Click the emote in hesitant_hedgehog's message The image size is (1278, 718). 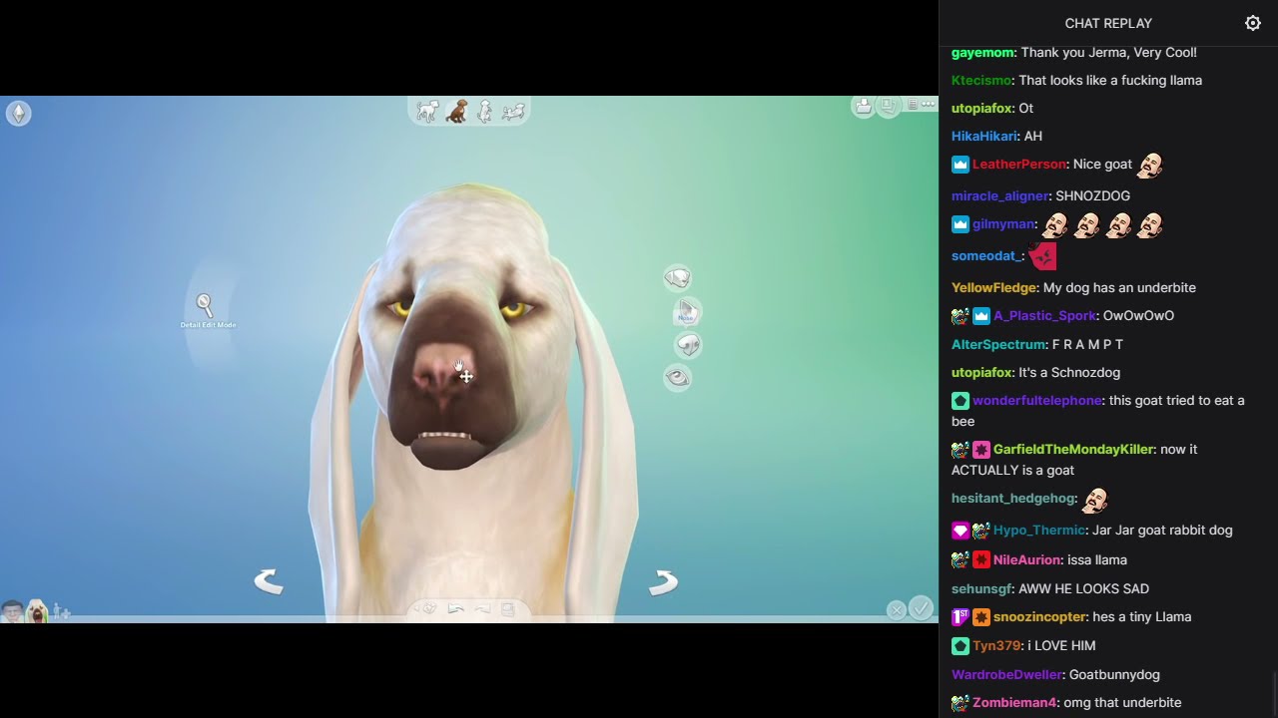click(1095, 499)
